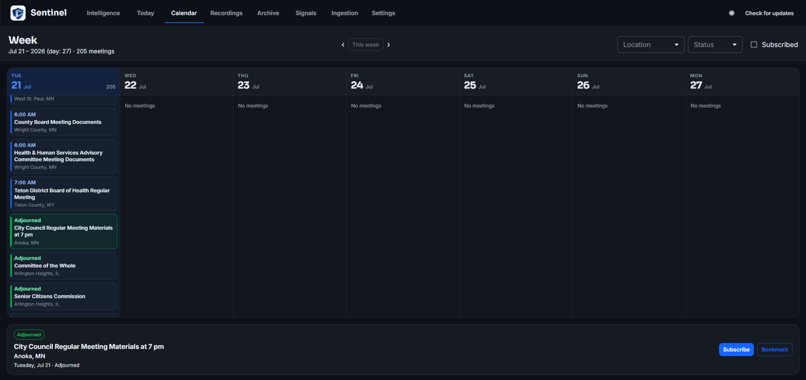Open County Board Meeting Documents card

point(63,122)
